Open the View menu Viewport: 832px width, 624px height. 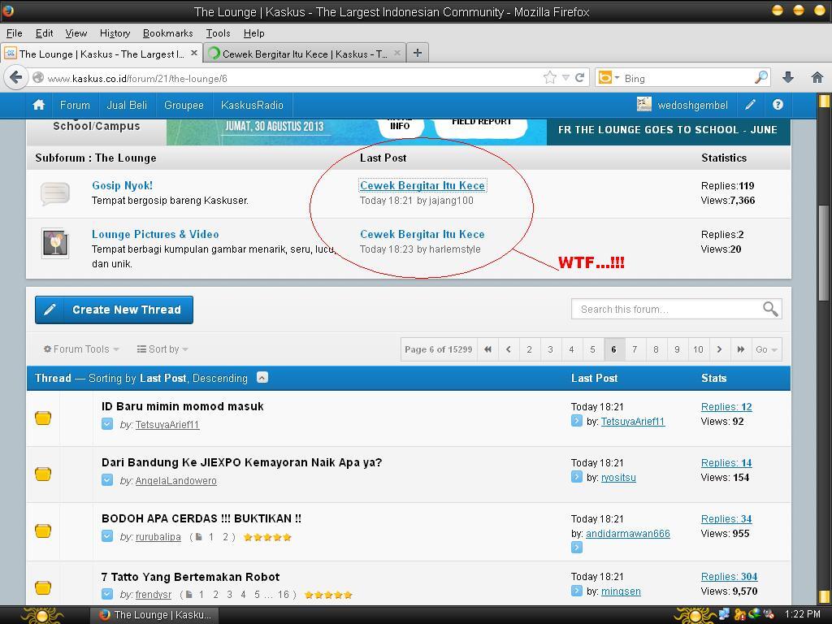(76, 32)
